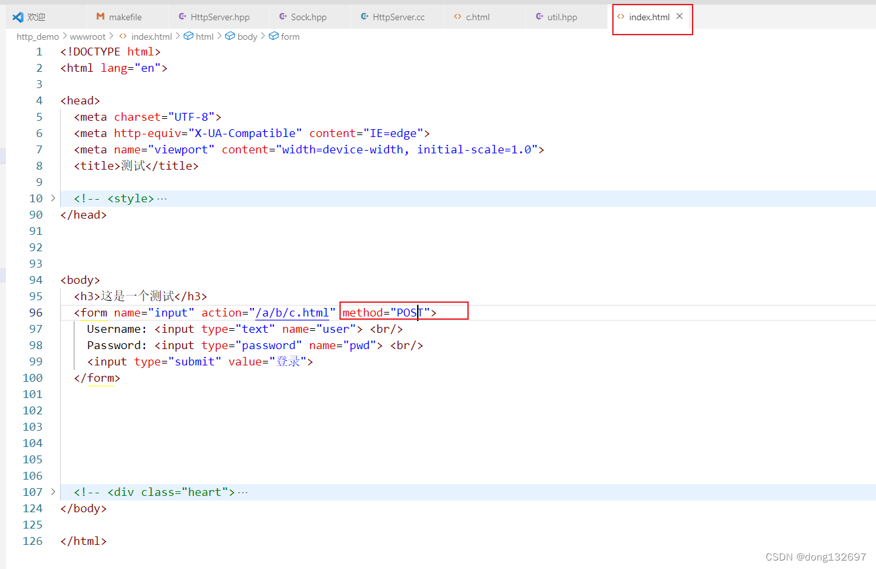The width and height of the screenshot is (876, 569).
Task: Click the </html> closing tag
Action: coord(84,541)
